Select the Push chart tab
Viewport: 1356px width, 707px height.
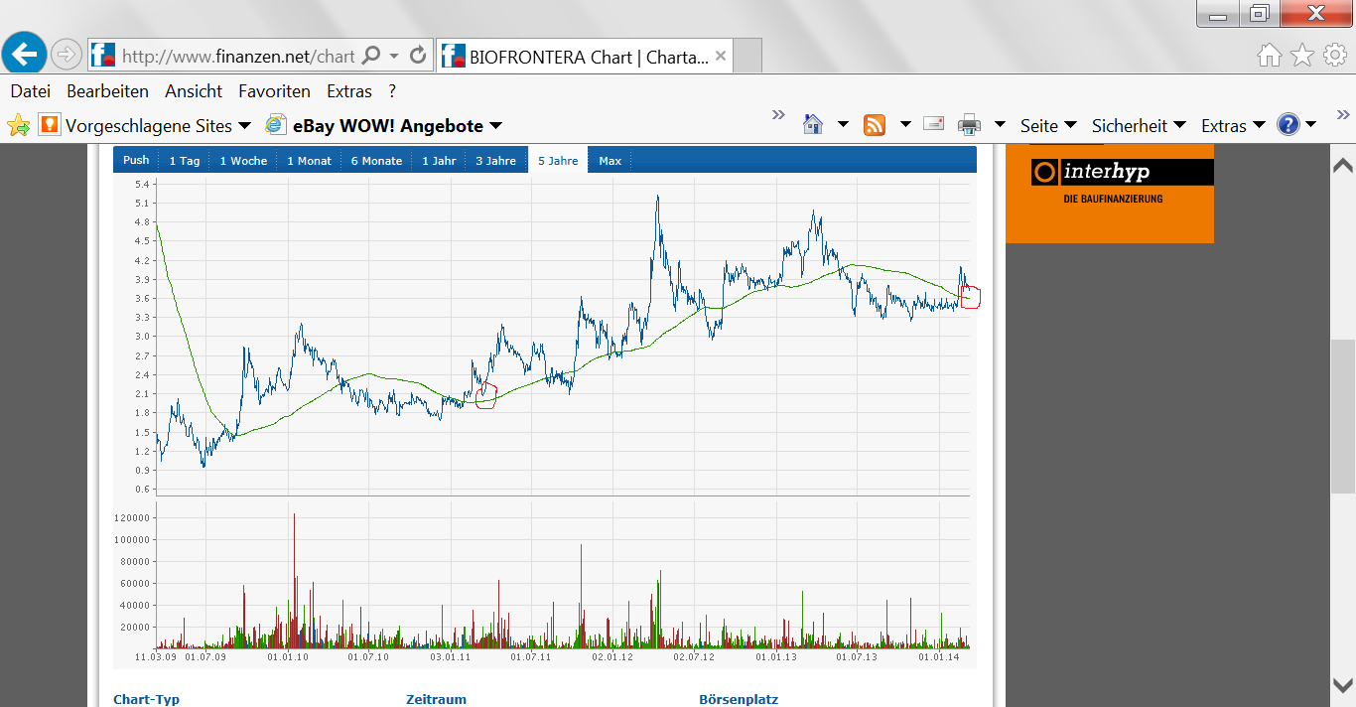136,160
